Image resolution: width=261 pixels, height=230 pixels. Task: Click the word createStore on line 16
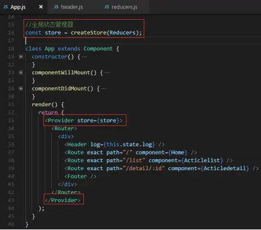tap(89, 33)
